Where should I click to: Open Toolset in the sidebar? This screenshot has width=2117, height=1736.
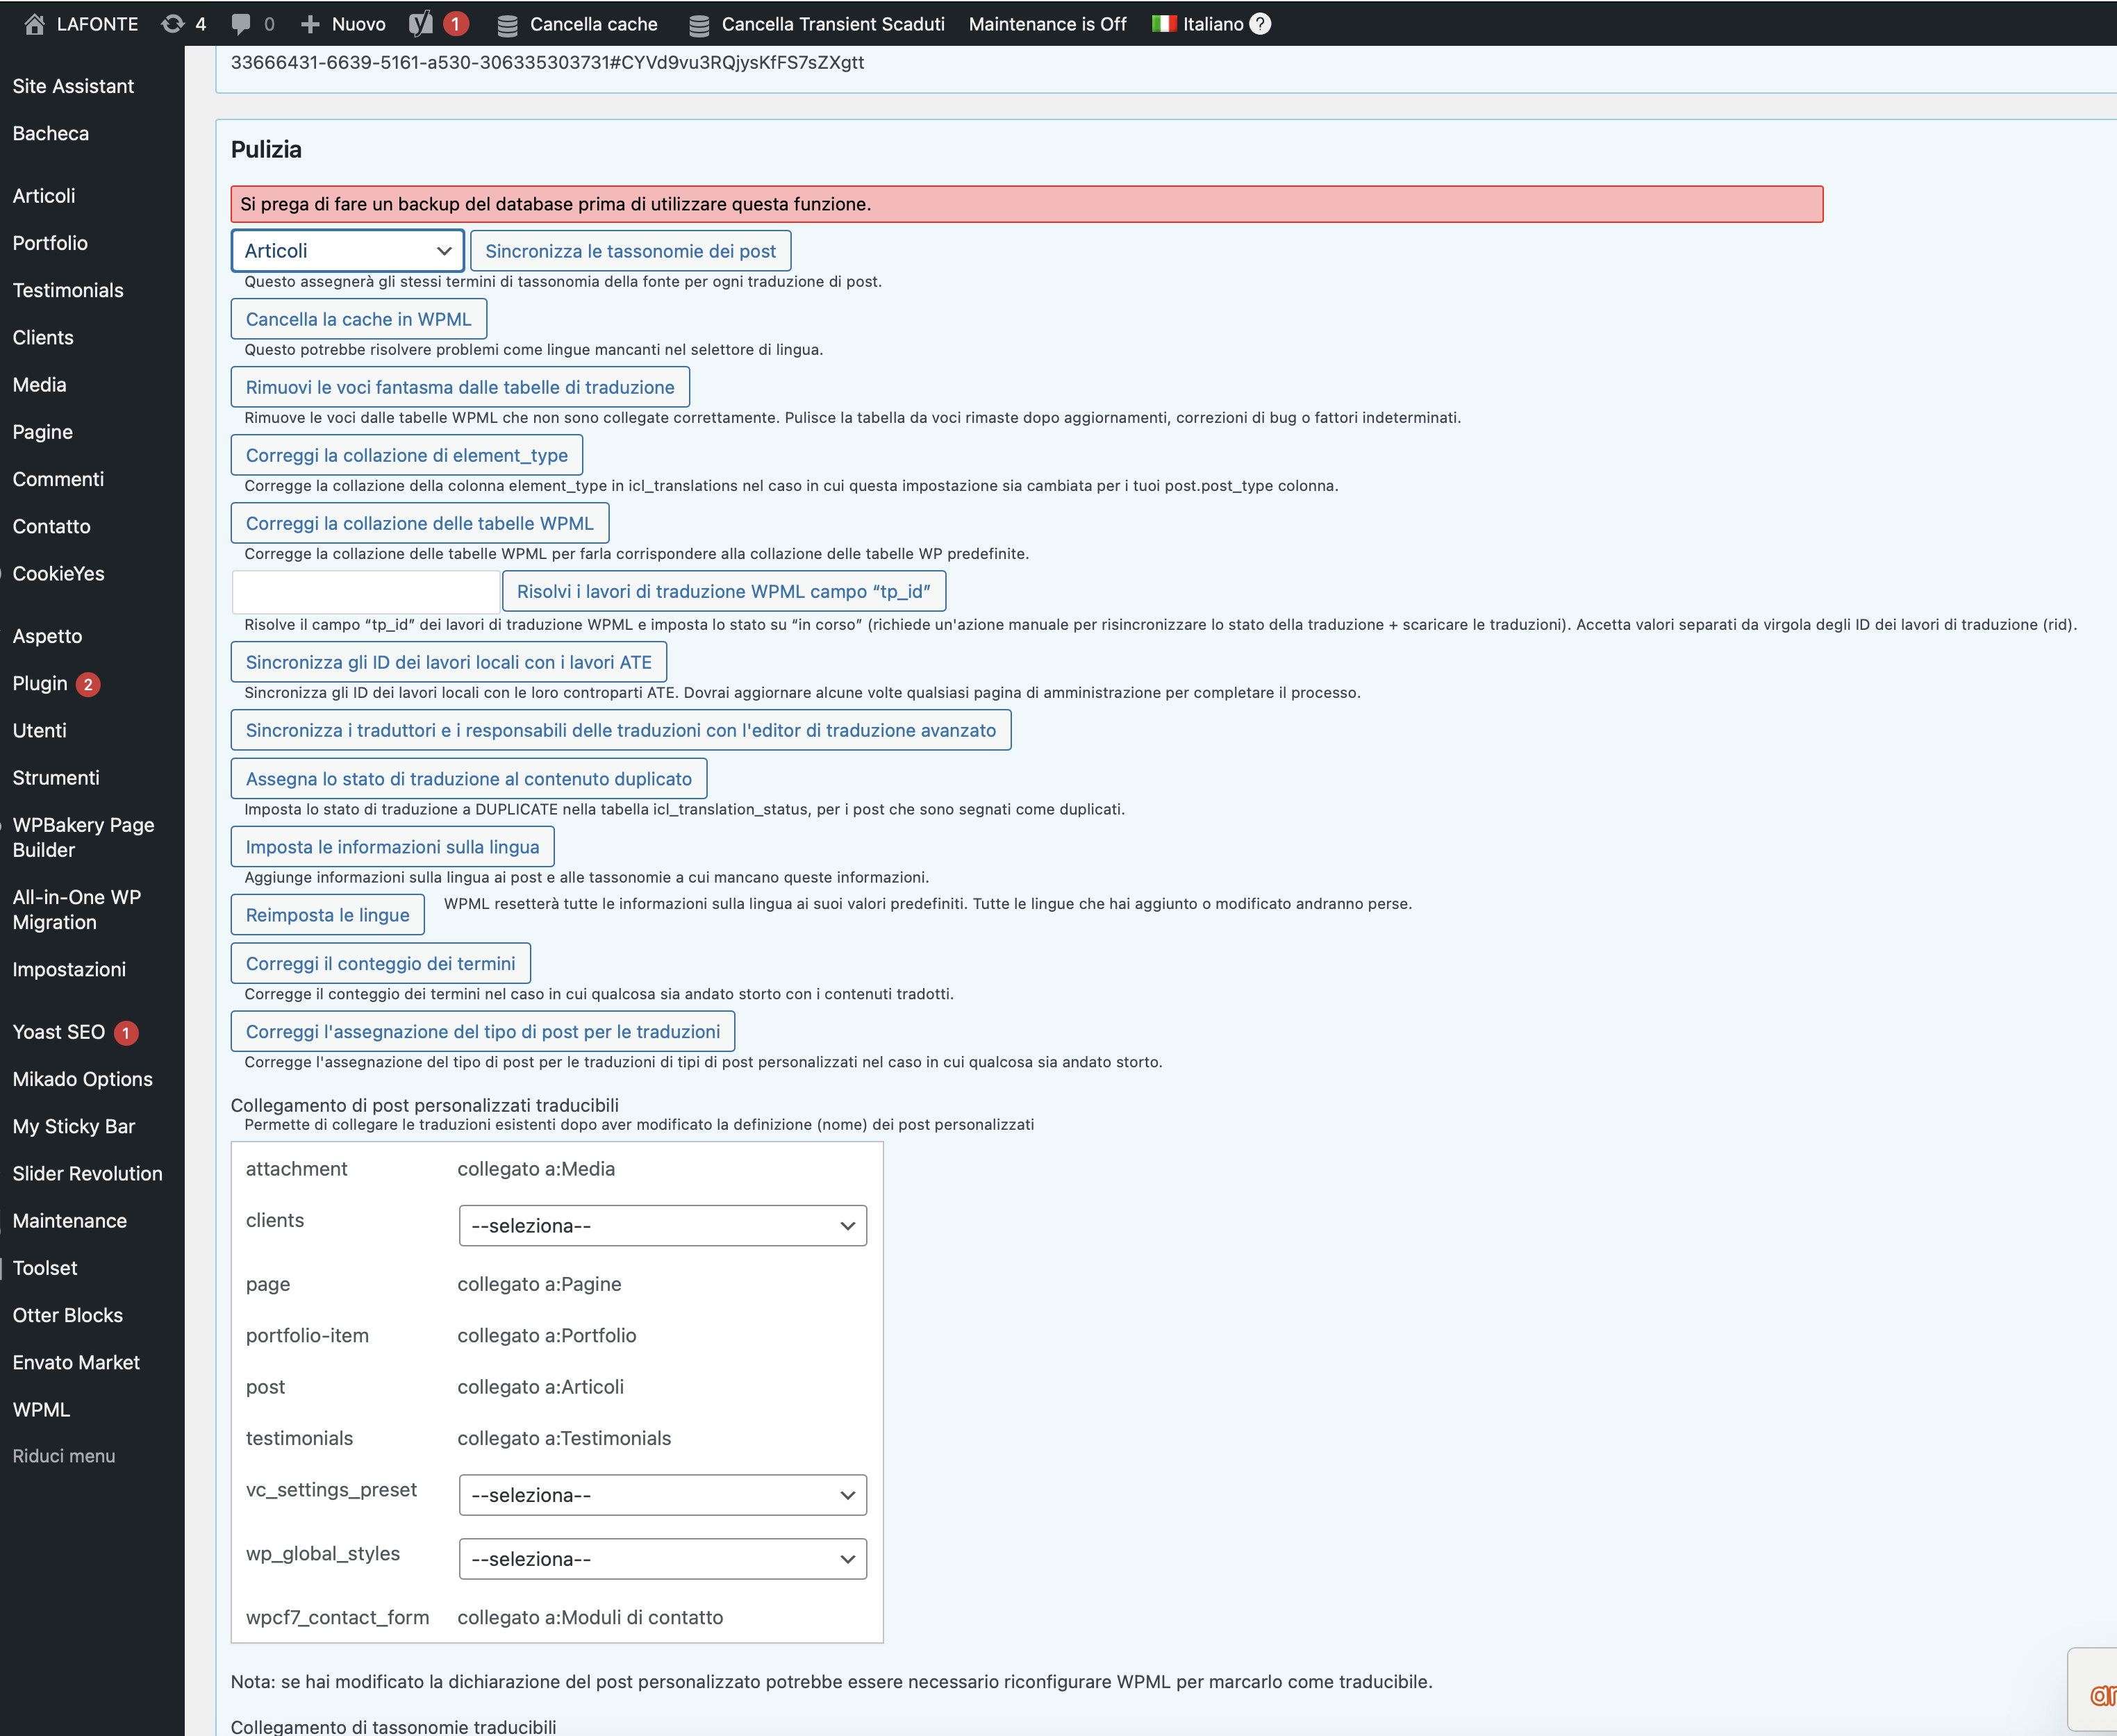pos(45,1268)
